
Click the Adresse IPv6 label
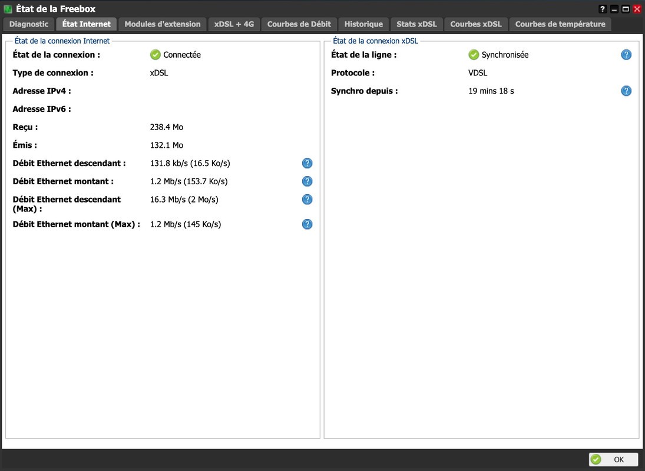point(42,109)
